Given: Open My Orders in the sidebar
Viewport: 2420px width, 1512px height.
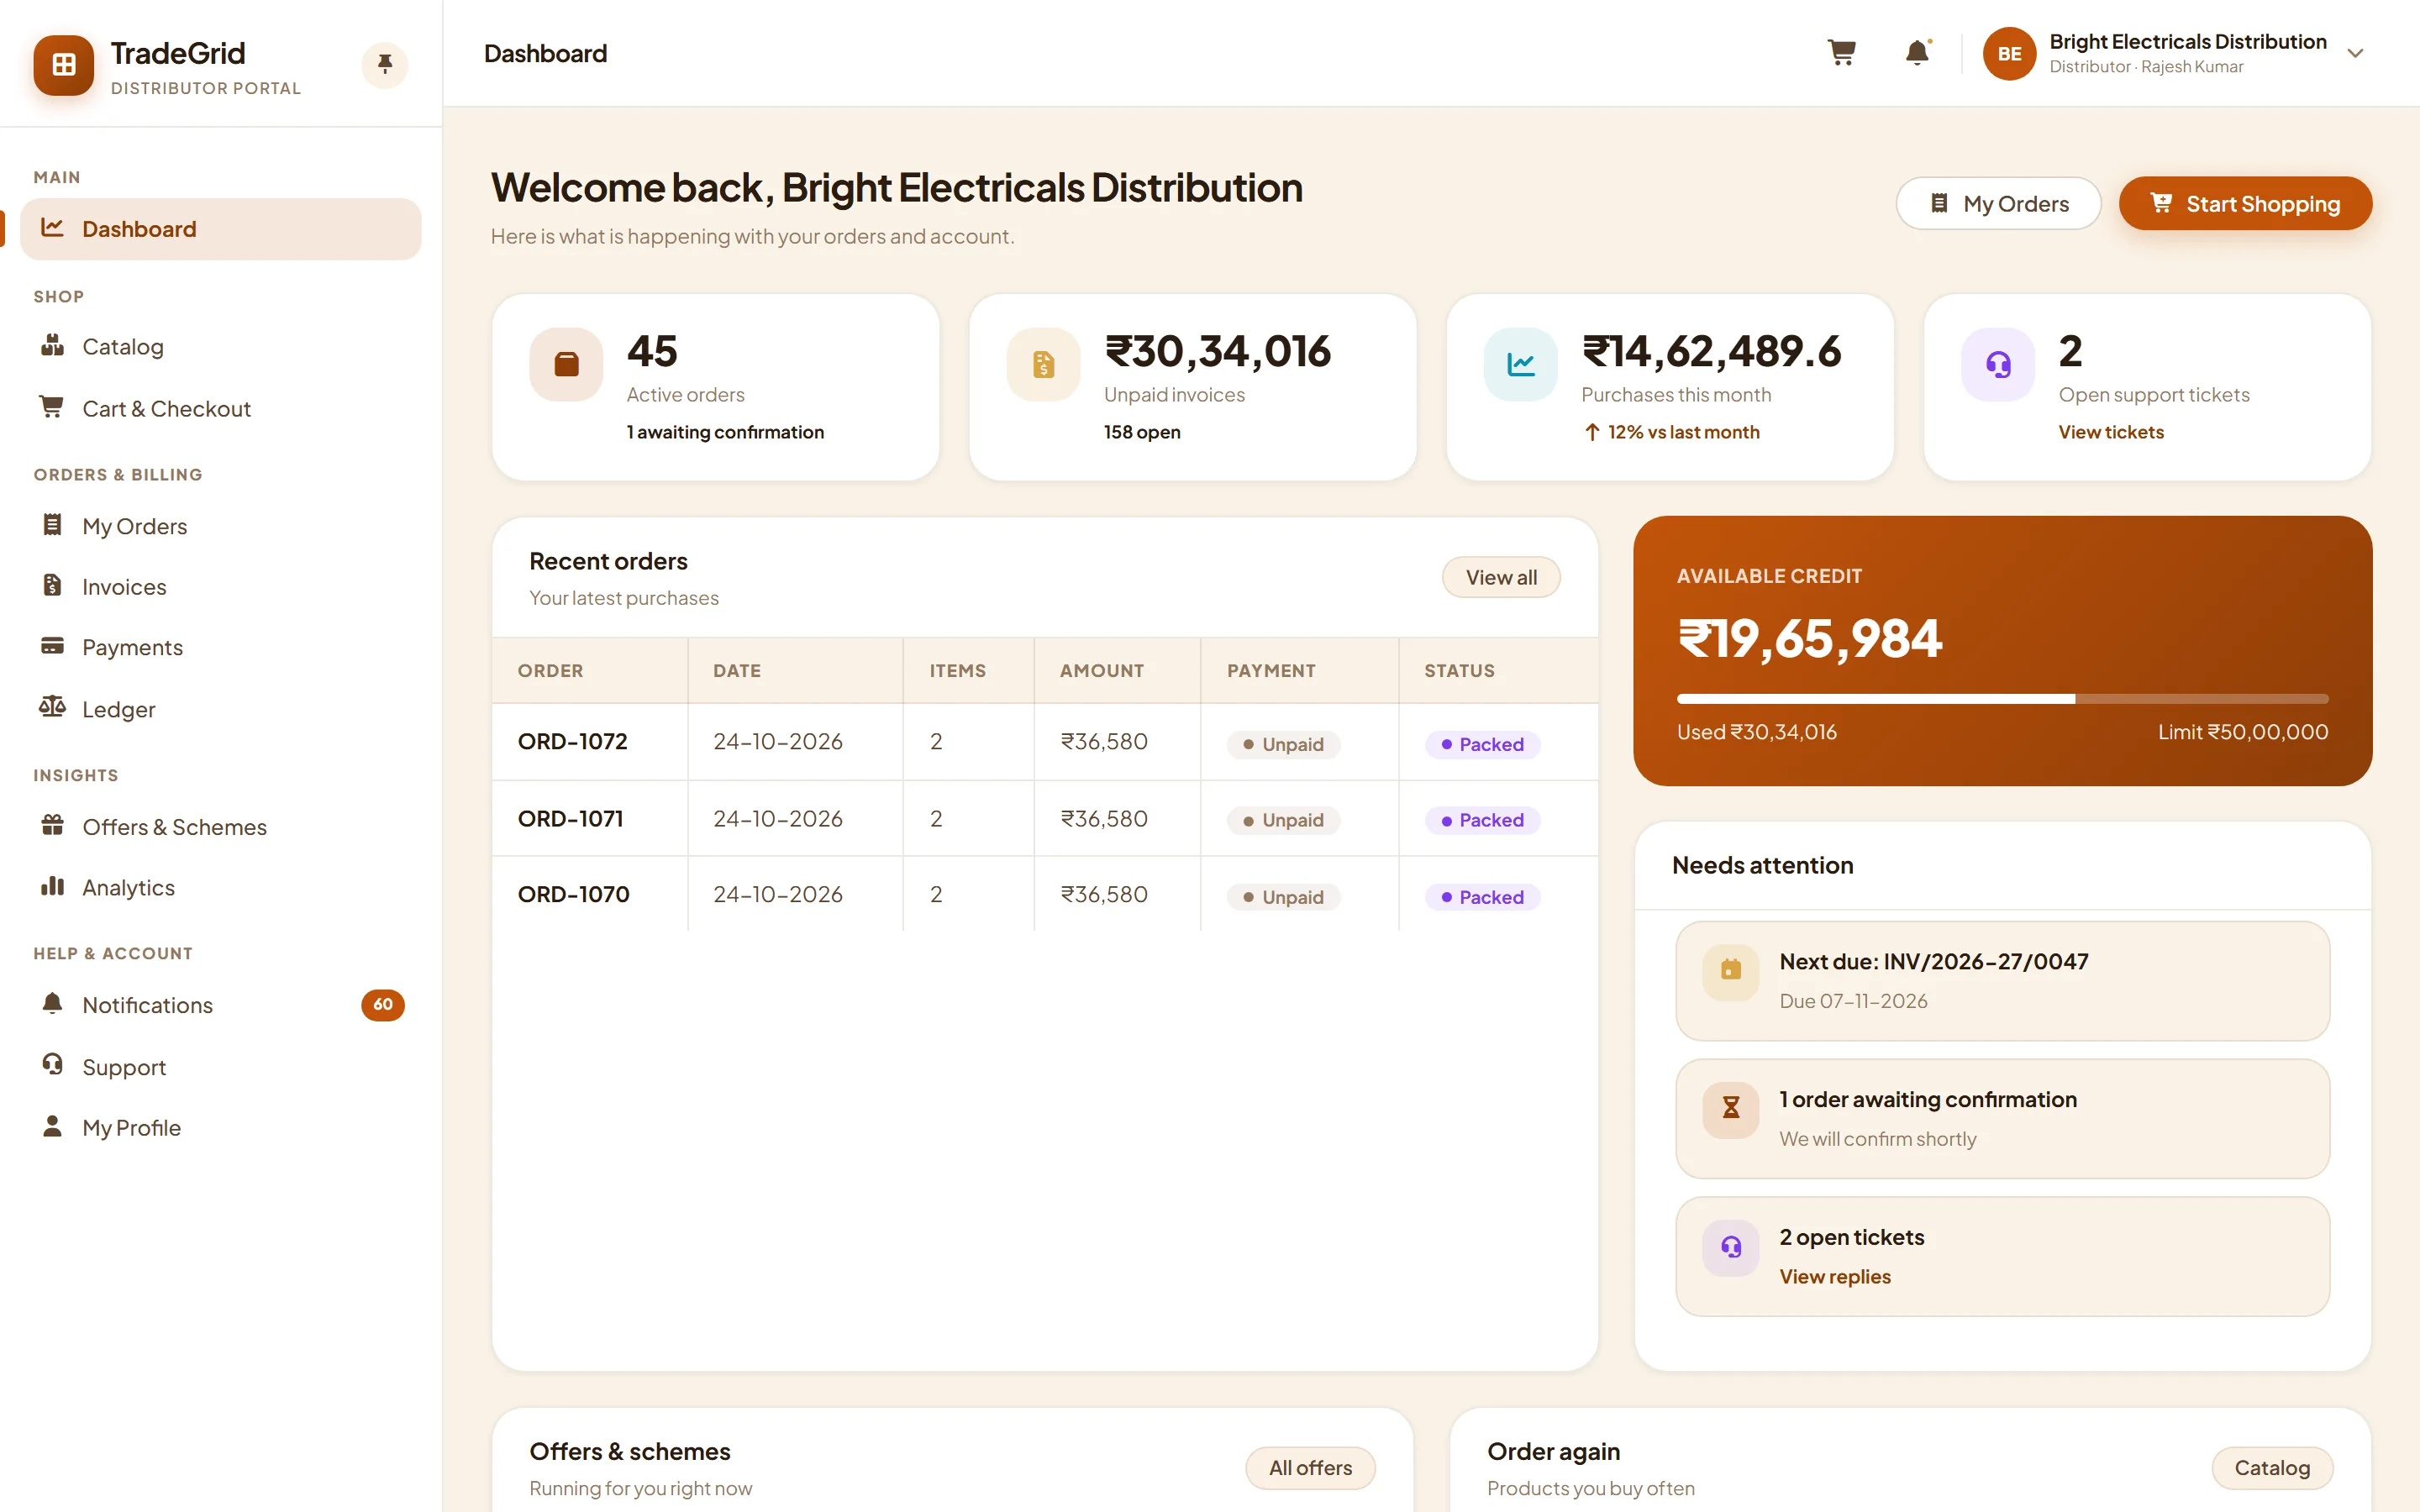Looking at the screenshot, I should (220, 526).
